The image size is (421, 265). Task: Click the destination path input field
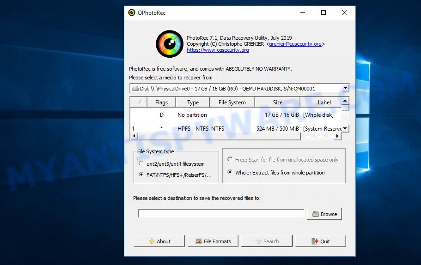coord(221,214)
